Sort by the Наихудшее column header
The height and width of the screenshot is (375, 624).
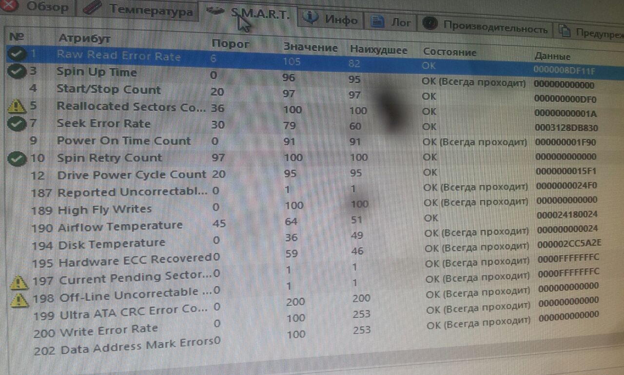coord(378,50)
